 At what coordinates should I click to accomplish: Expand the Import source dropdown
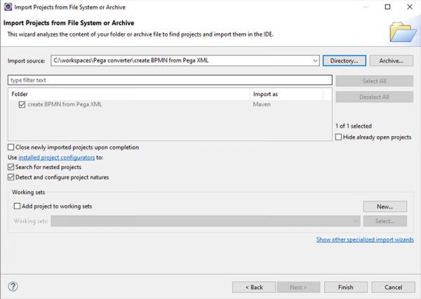click(316, 61)
